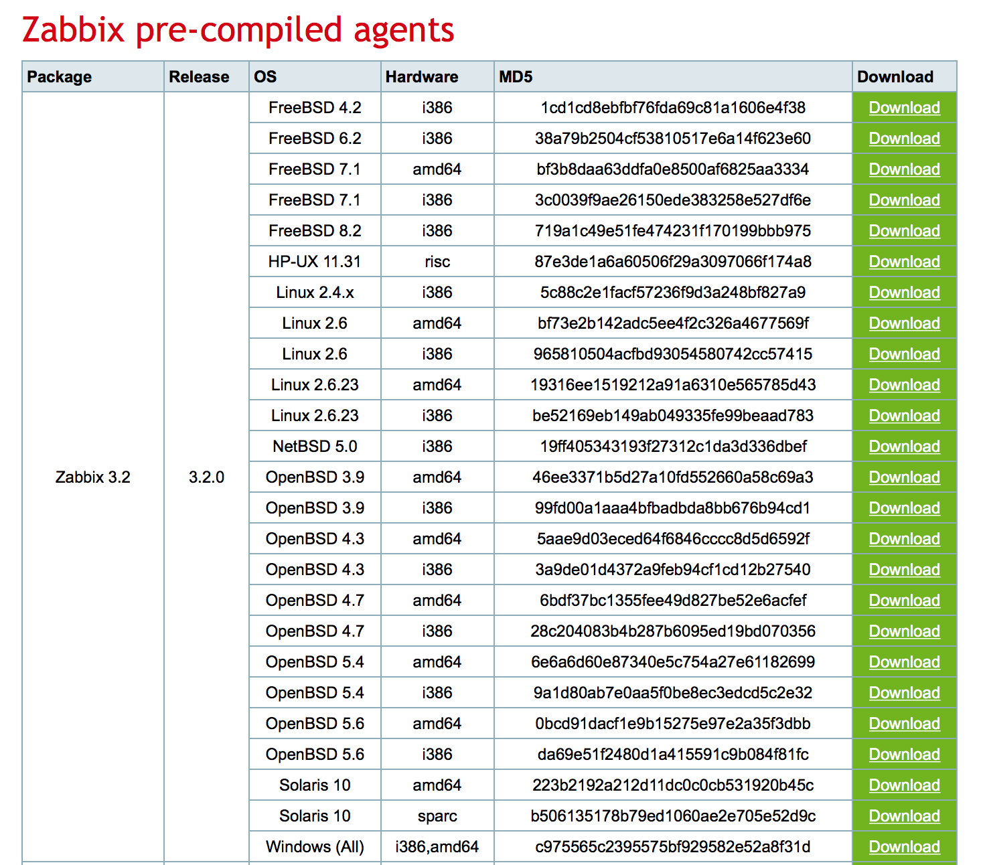Download the OpenBSD 4.3 i386 agent

[904, 570]
